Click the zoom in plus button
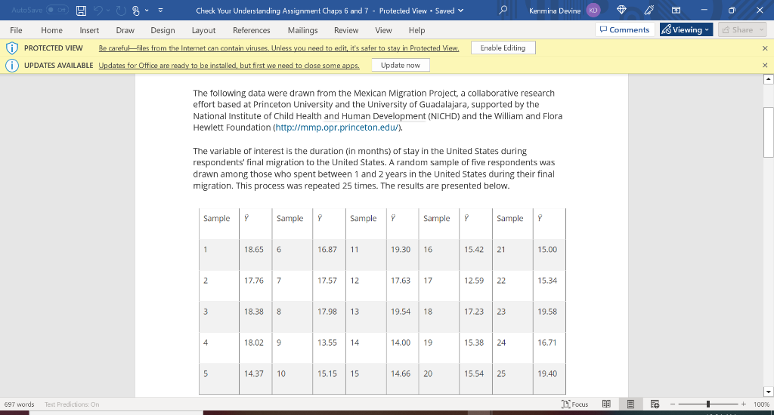The height and width of the screenshot is (415, 774). click(x=744, y=404)
